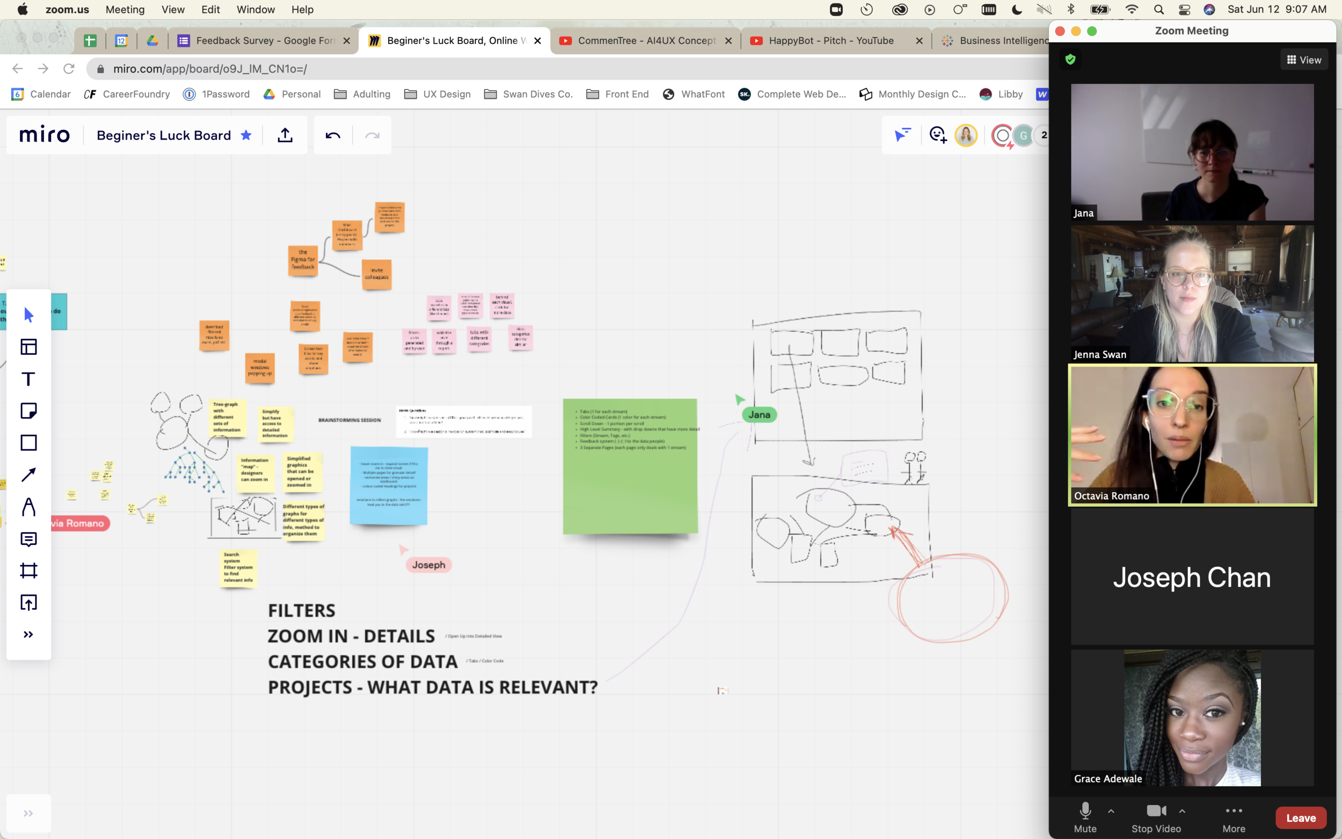The width and height of the screenshot is (1342, 839).
Task: Expand more tools chevron in Miro toolbar
Action: tap(28, 634)
